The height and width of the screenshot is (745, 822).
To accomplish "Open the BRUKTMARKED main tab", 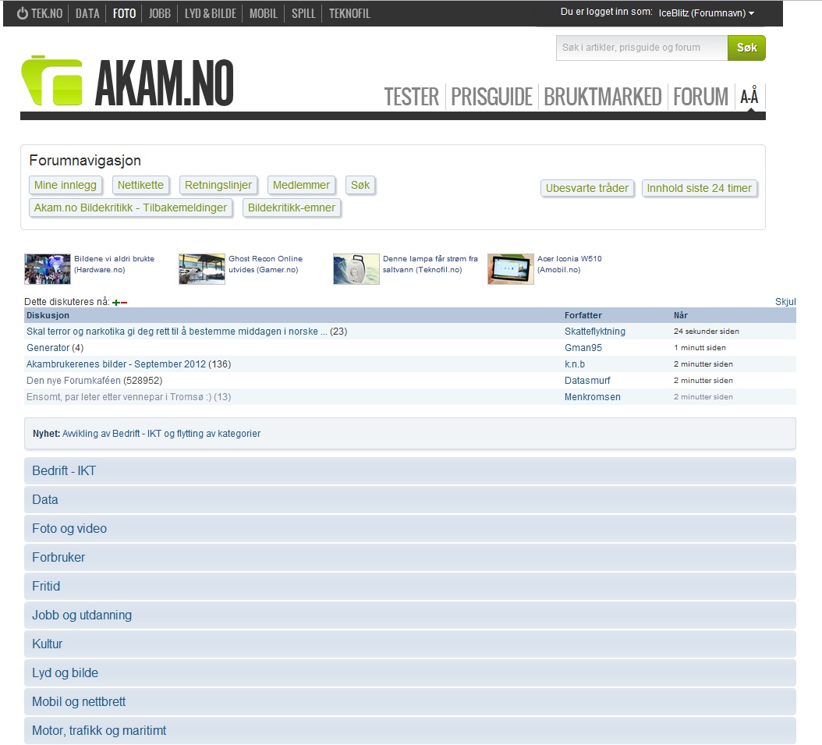I will [602, 97].
